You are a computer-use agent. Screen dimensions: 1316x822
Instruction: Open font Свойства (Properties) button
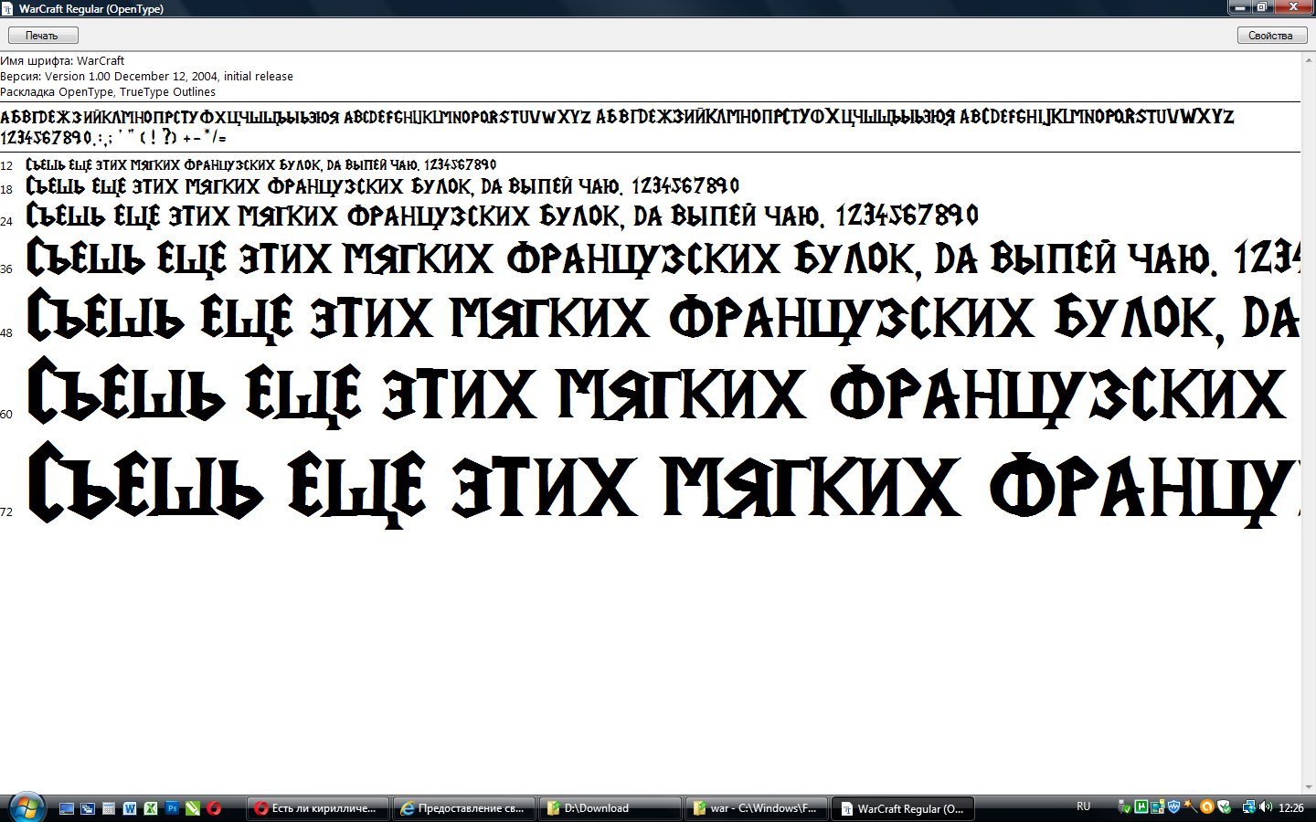point(1272,36)
